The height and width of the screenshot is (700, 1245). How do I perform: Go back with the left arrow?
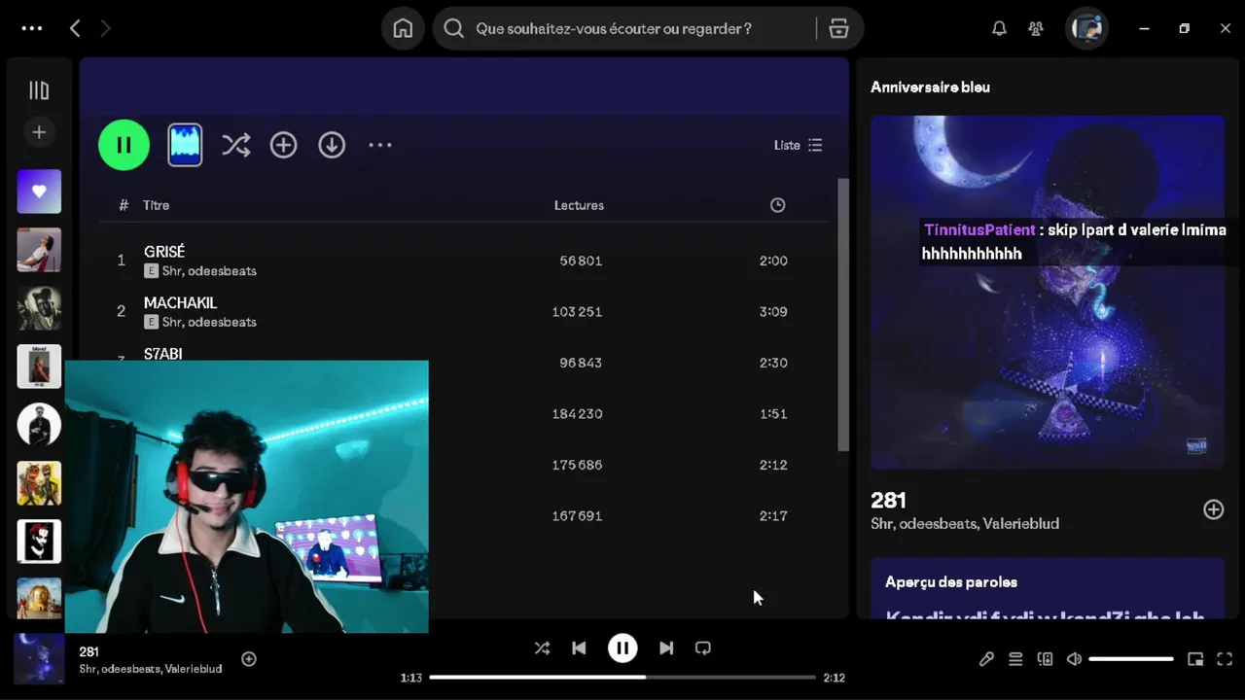pyautogui.click(x=75, y=28)
